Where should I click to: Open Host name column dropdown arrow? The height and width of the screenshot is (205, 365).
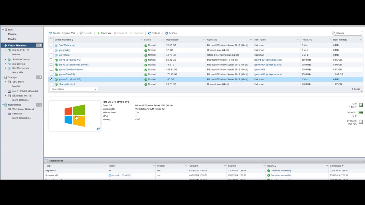point(298,40)
